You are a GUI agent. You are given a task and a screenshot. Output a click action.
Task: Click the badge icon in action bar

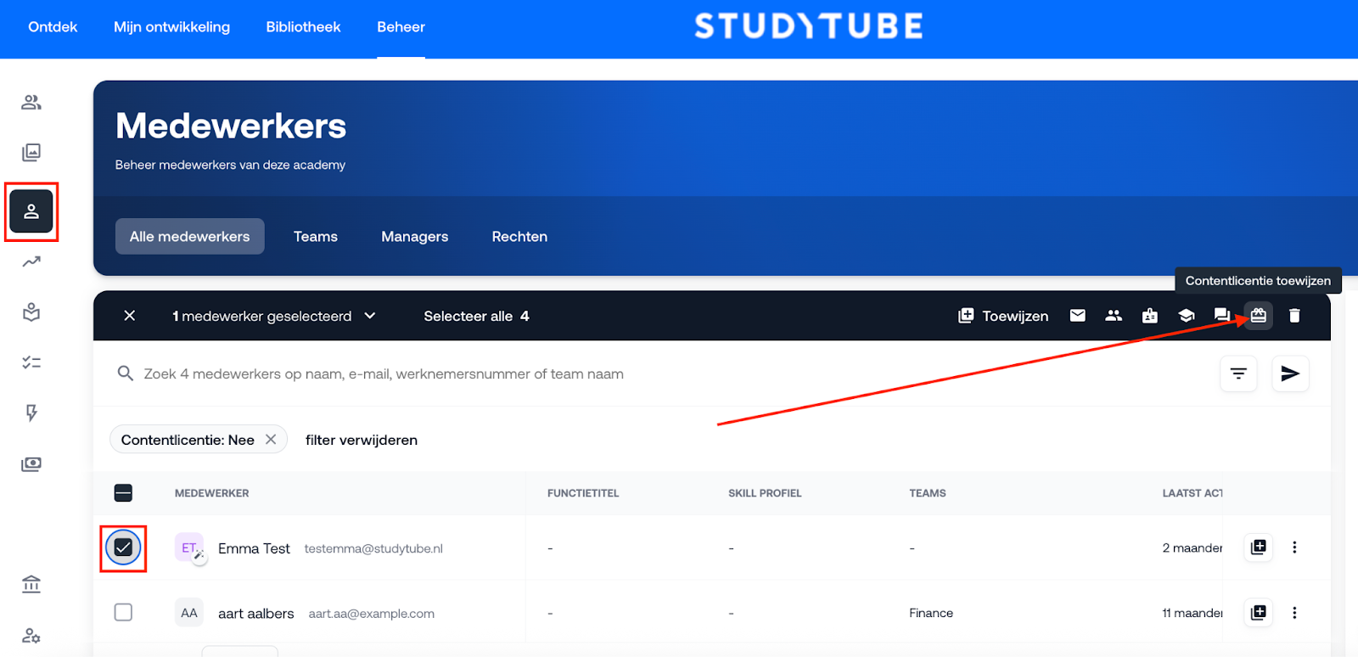coord(1150,316)
